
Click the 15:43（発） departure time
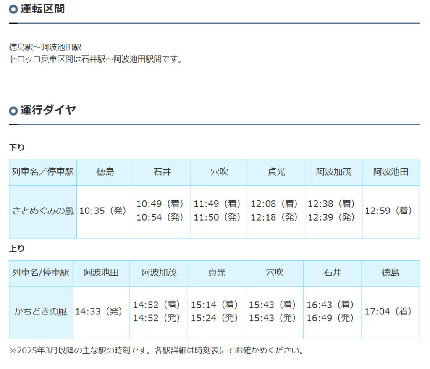272,318
